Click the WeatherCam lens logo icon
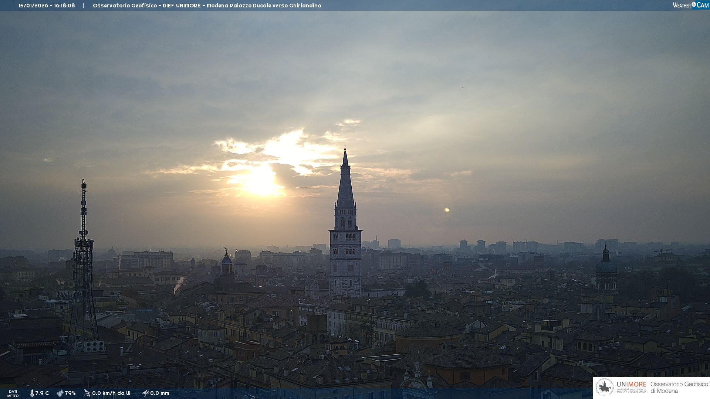The height and width of the screenshot is (399, 710). coord(694,4)
